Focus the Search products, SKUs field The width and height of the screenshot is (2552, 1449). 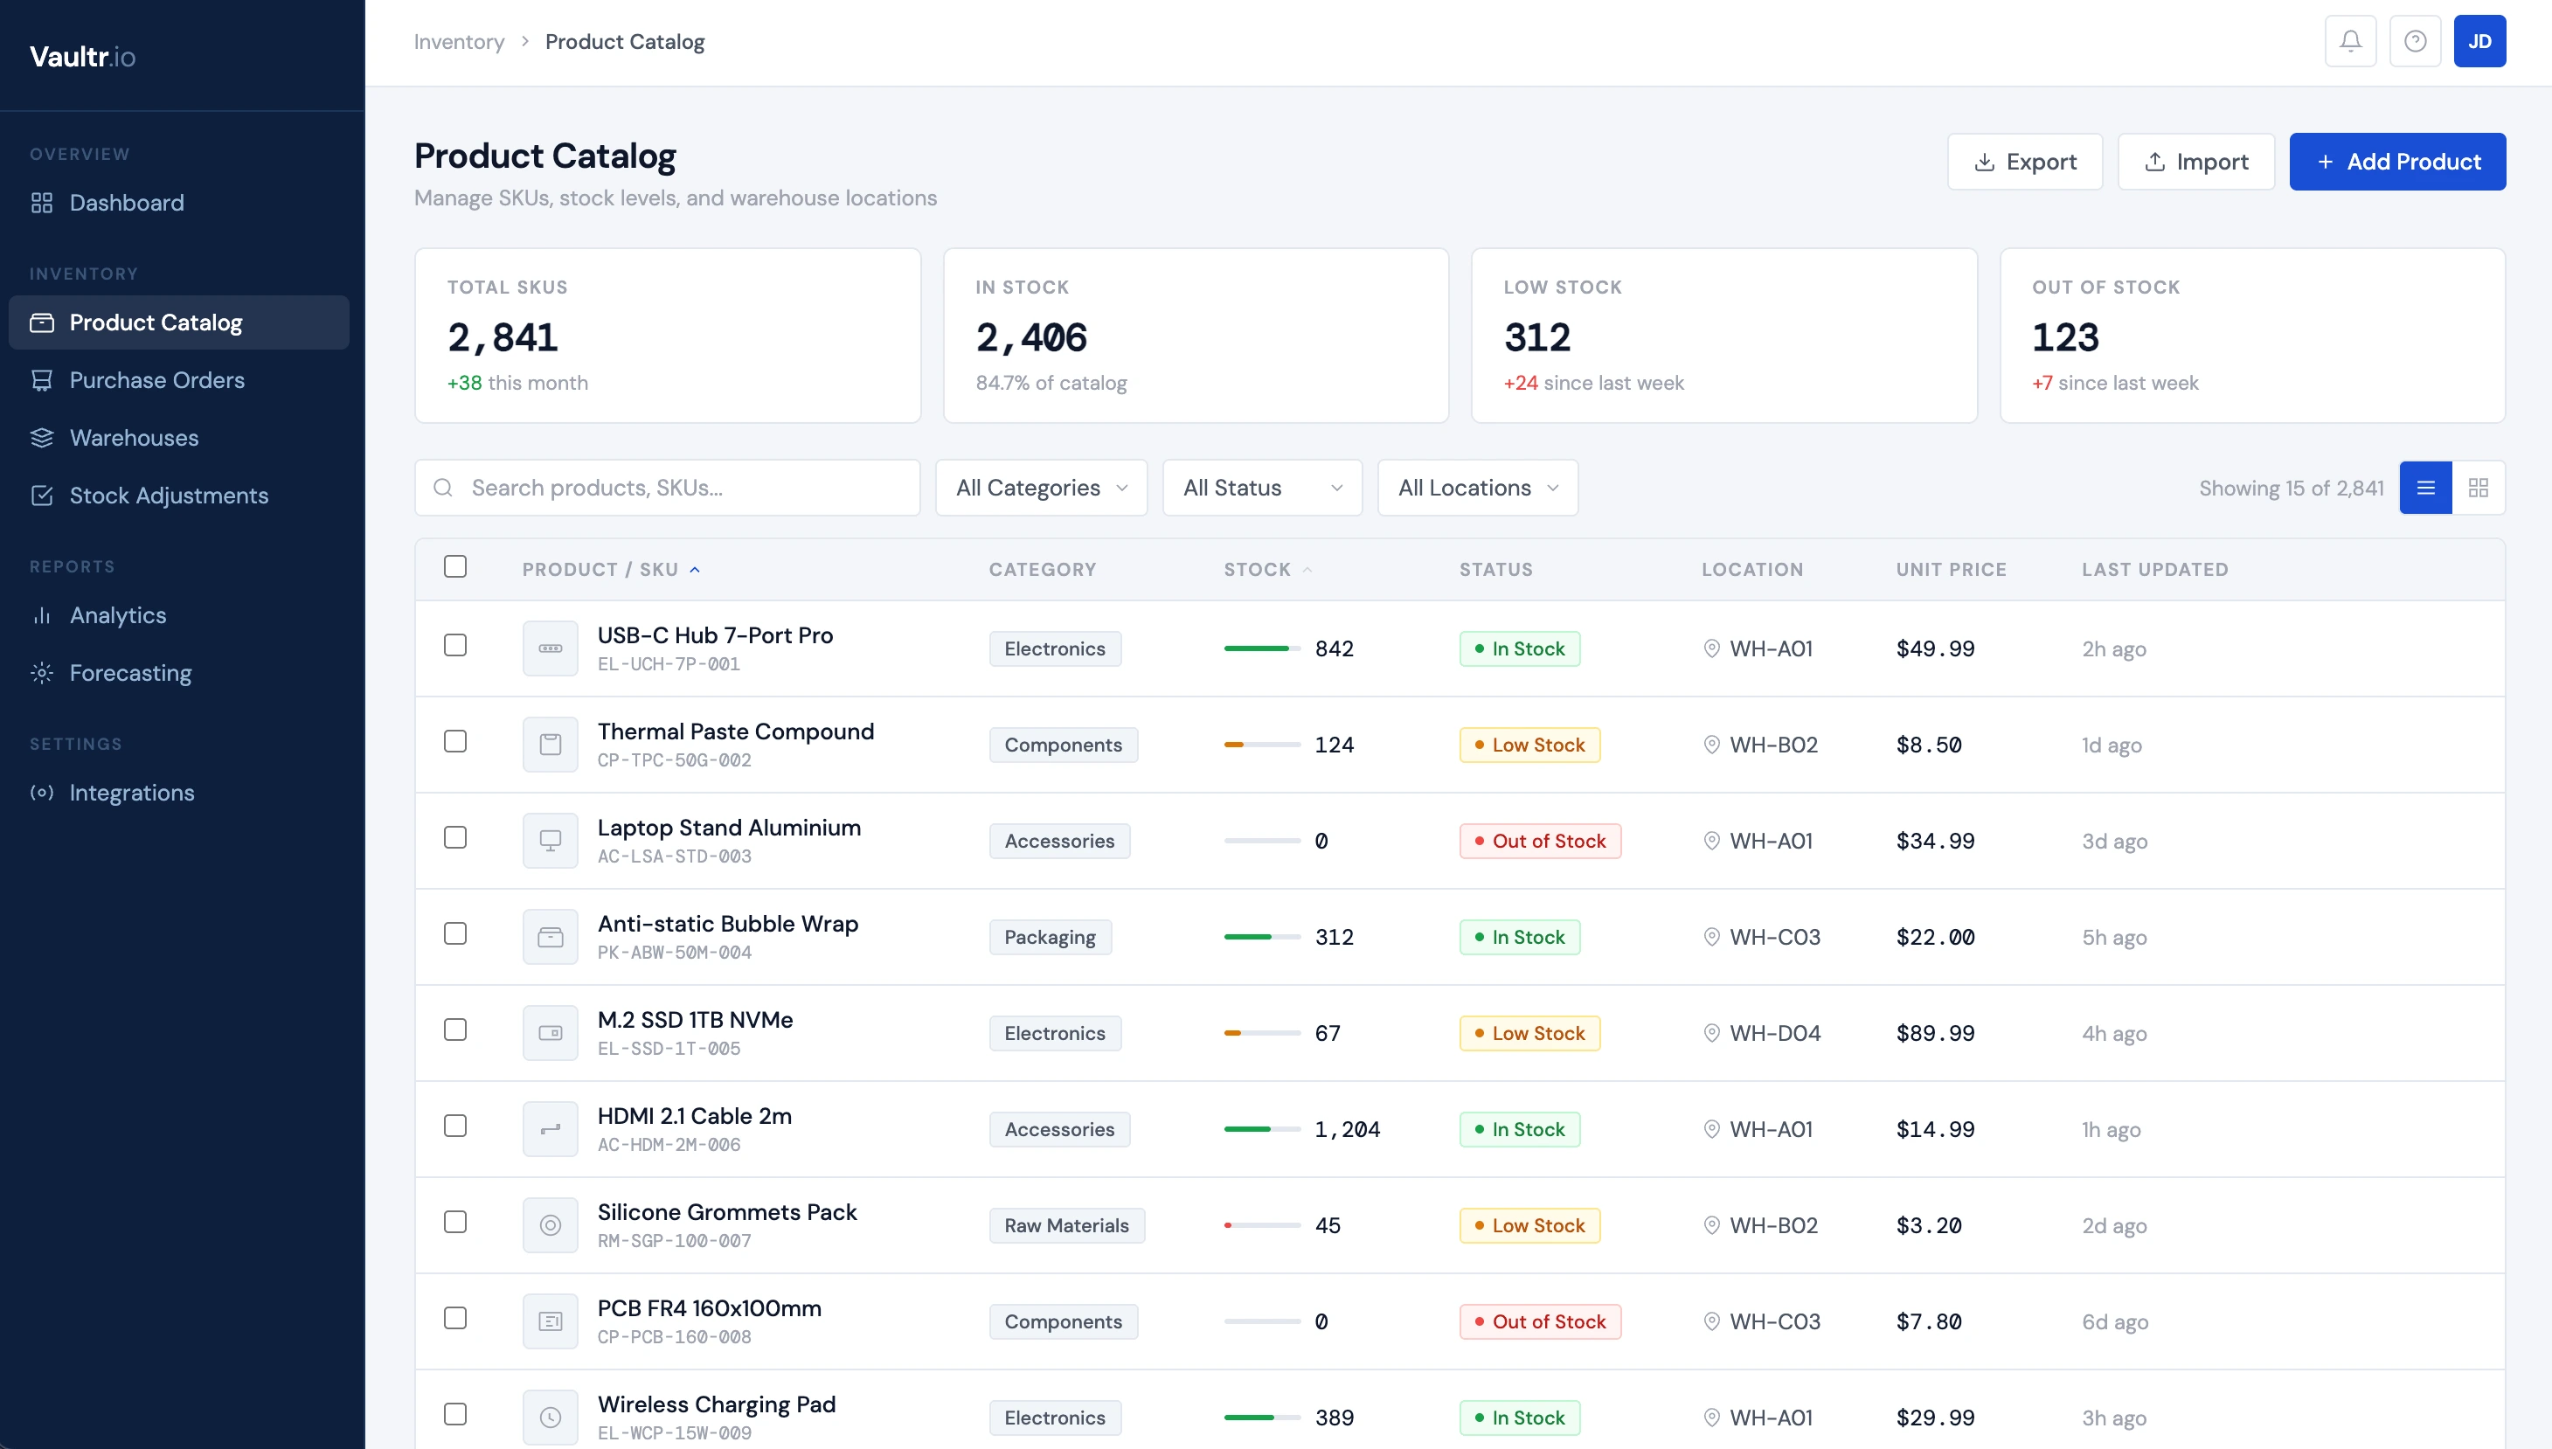[x=668, y=488]
